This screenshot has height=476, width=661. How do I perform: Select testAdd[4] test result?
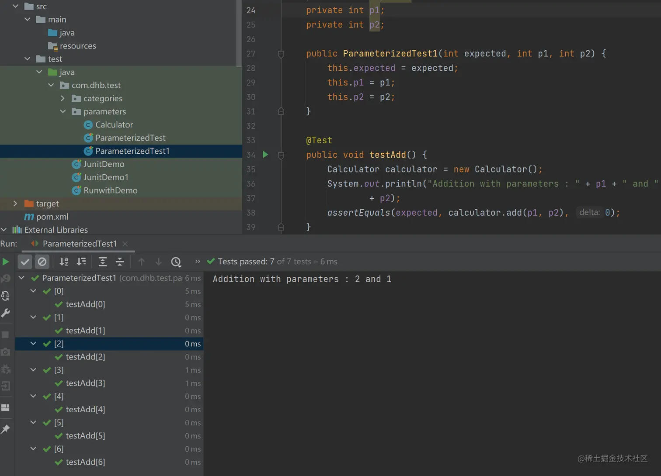coord(85,409)
